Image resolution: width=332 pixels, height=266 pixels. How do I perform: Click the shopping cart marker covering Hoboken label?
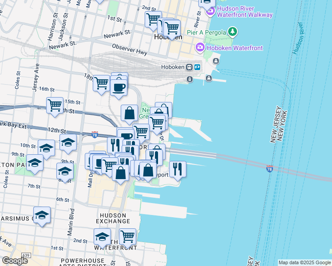172,29
